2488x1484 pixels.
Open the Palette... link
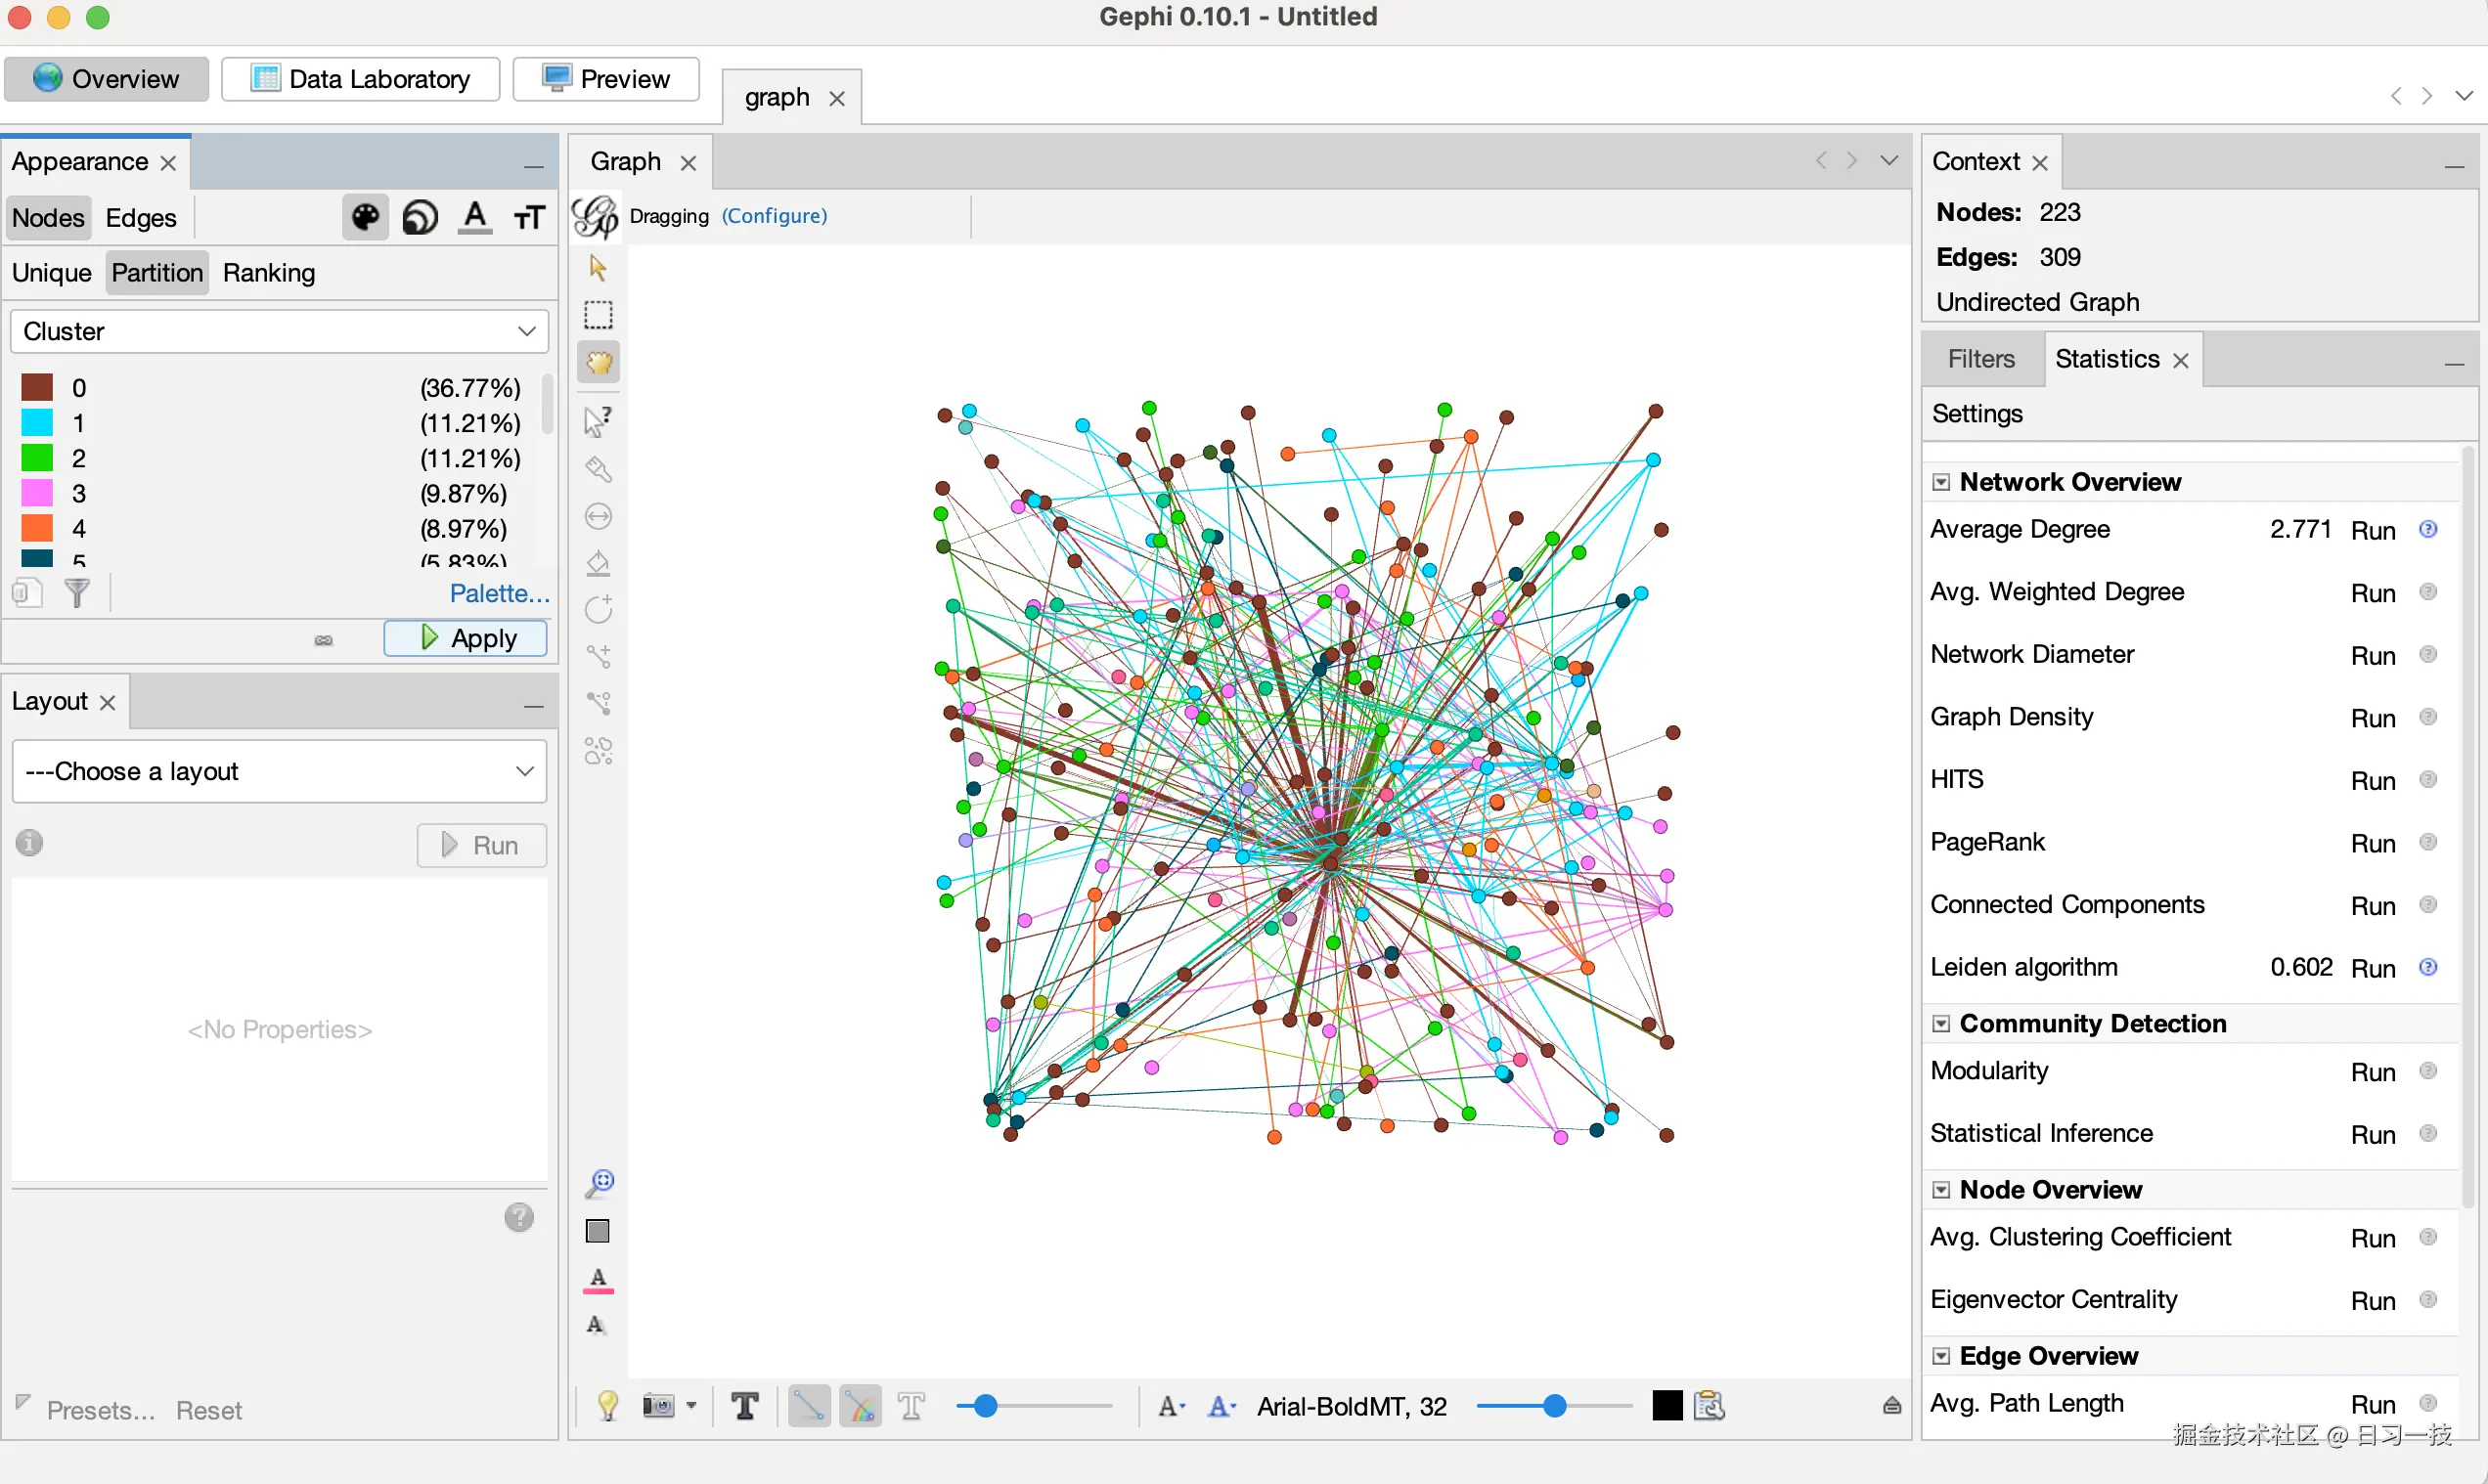click(499, 593)
